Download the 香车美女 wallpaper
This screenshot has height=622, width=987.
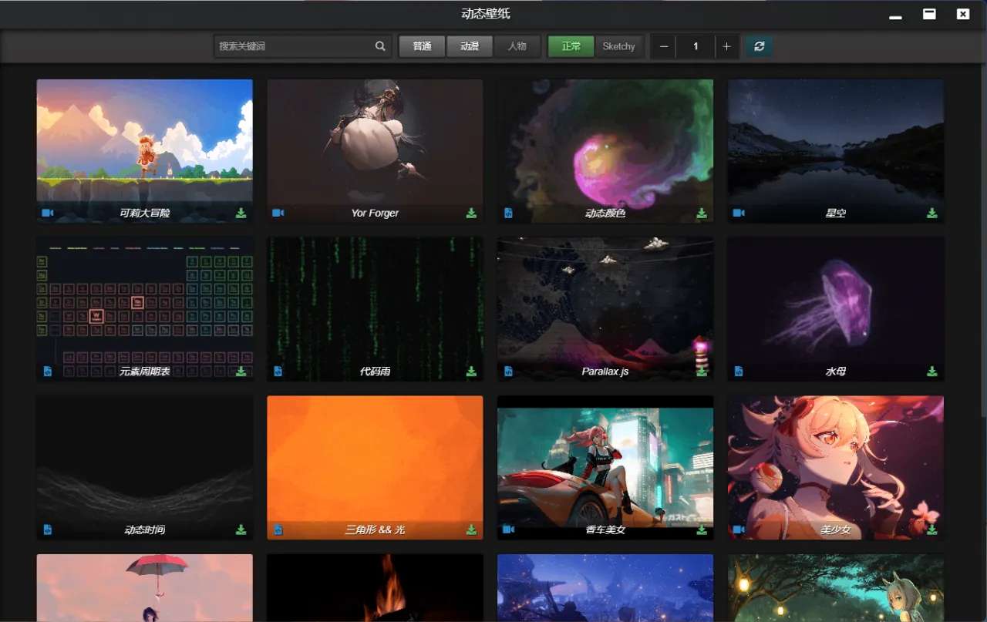pos(702,530)
